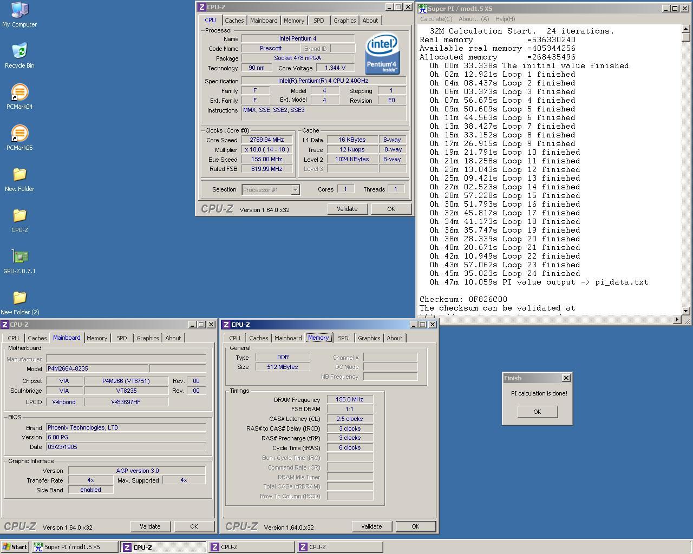Open CPU tab in Mainboard CPU-Z window
The width and height of the screenshot is (693, 554).
point(13,338)
